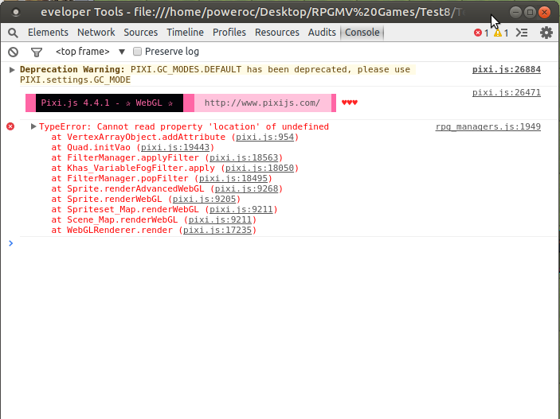Focus the console input prompt
Image resolution: width=560 pixels, height=419 pixels.
pyautogui.click(x=279, y=243)
